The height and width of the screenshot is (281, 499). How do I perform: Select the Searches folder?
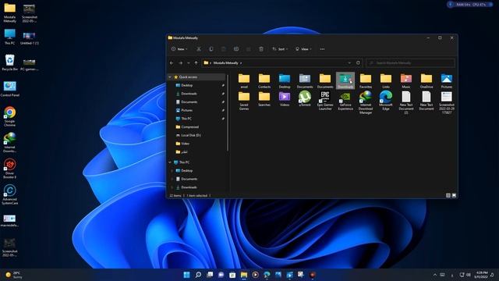(x=264, y=98)
